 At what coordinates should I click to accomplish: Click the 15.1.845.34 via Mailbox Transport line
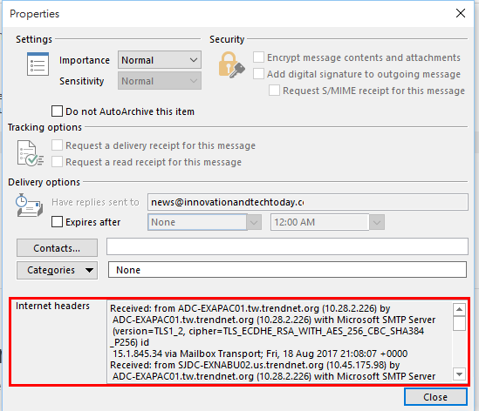pyautogui.click(x=260, y=354)
